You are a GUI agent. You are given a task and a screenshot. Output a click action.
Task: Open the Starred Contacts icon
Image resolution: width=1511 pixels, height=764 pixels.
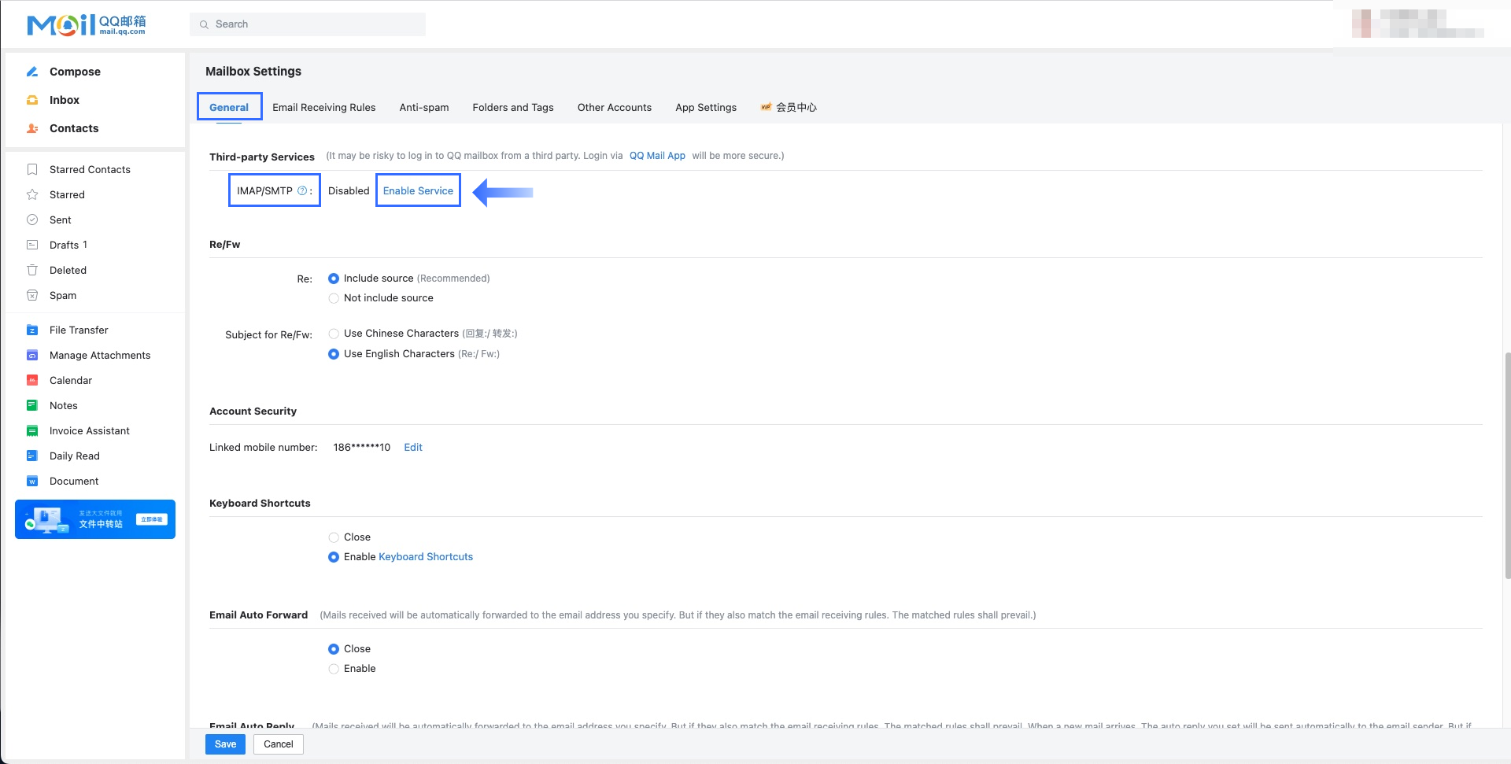(32, 169)
